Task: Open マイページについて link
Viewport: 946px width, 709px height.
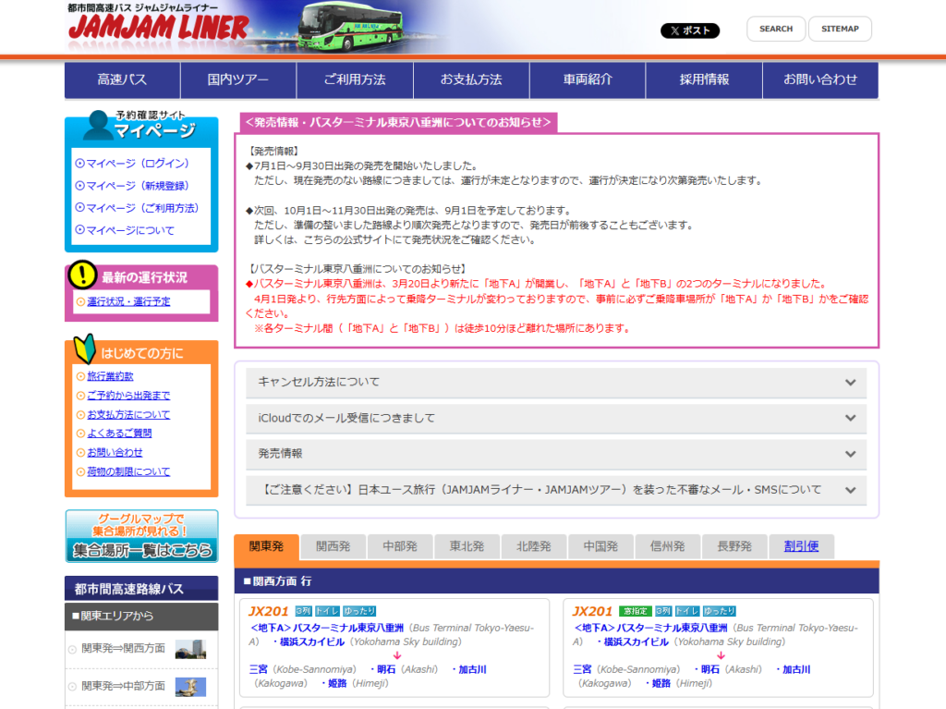Action: tap(129, 231)
